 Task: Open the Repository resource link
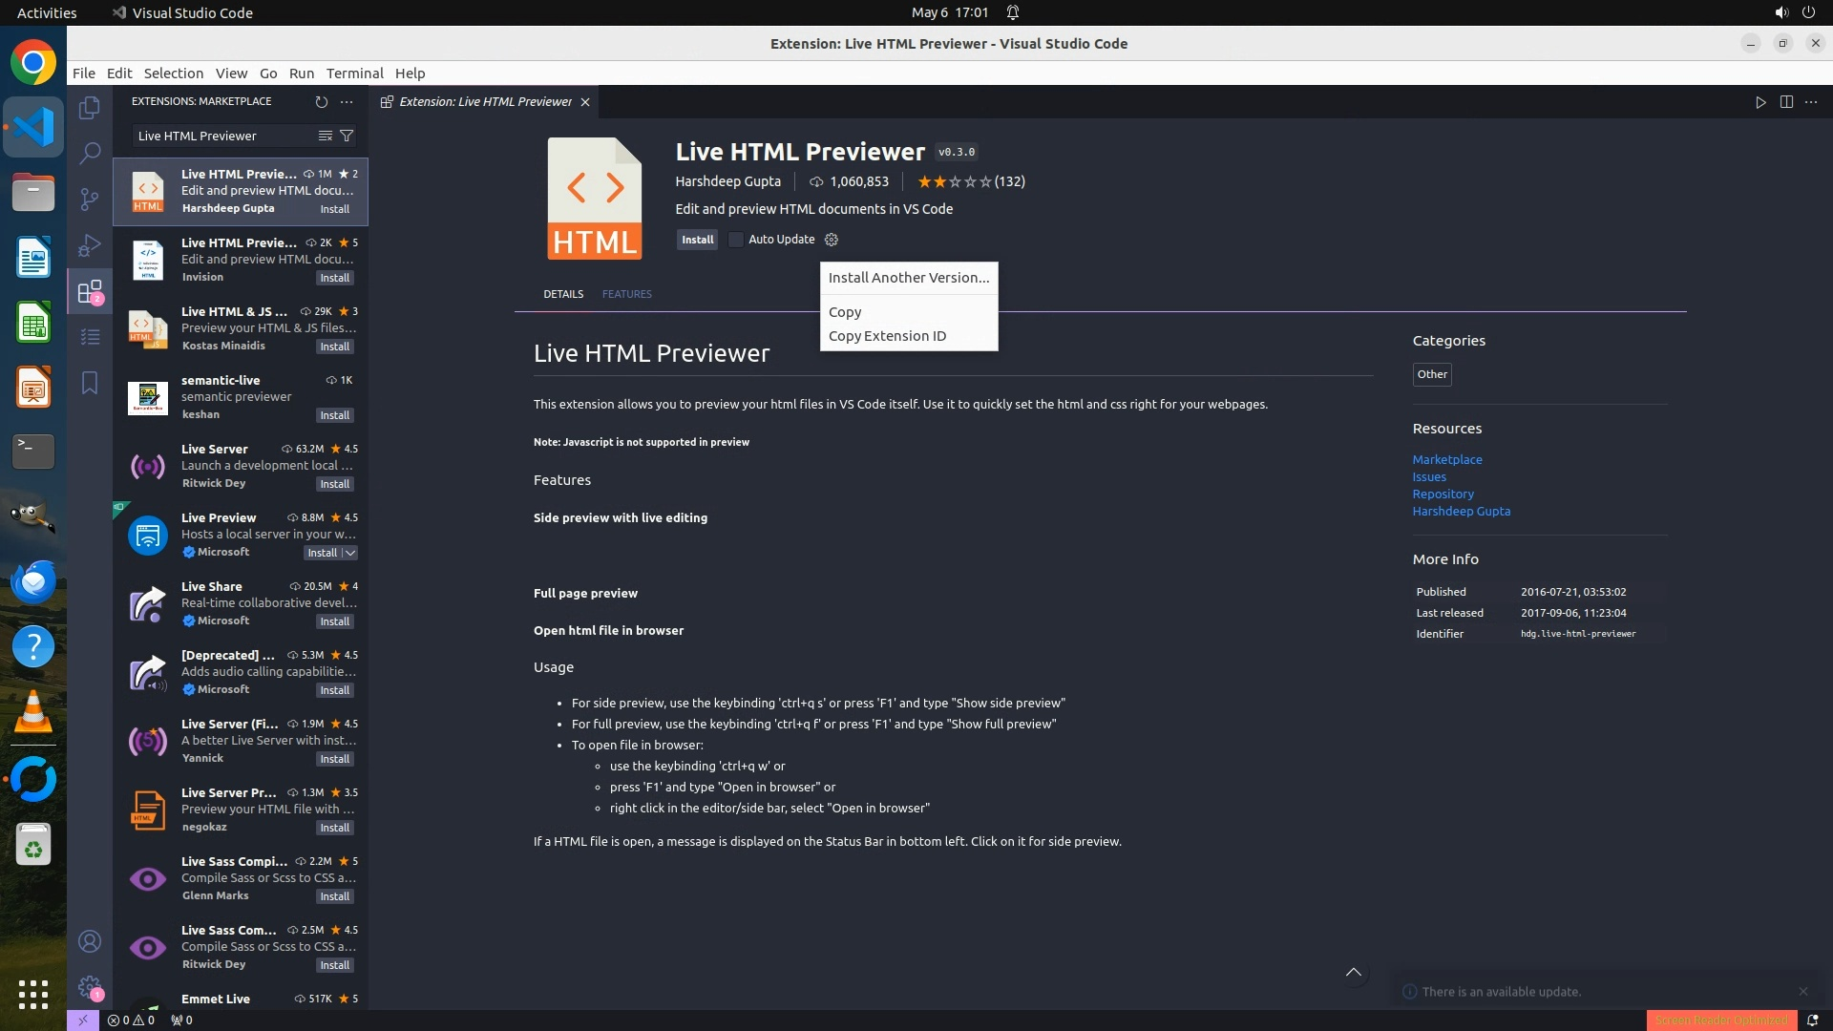pyautogui.click(x=1443, y=494)
